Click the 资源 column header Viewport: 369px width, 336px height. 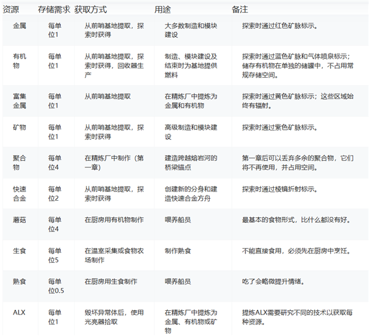pos(11,10)
